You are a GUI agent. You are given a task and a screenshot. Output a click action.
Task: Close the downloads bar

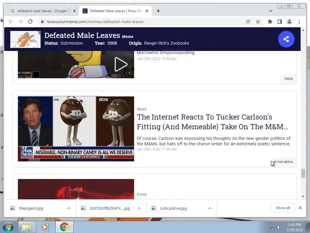click(x=300, y=208)
